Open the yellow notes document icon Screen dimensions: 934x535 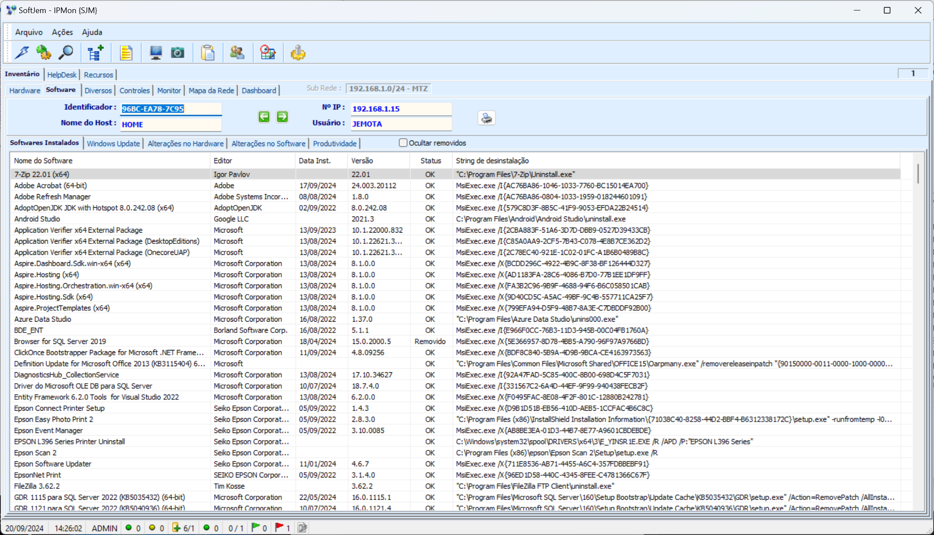click(x=126, y=53)
